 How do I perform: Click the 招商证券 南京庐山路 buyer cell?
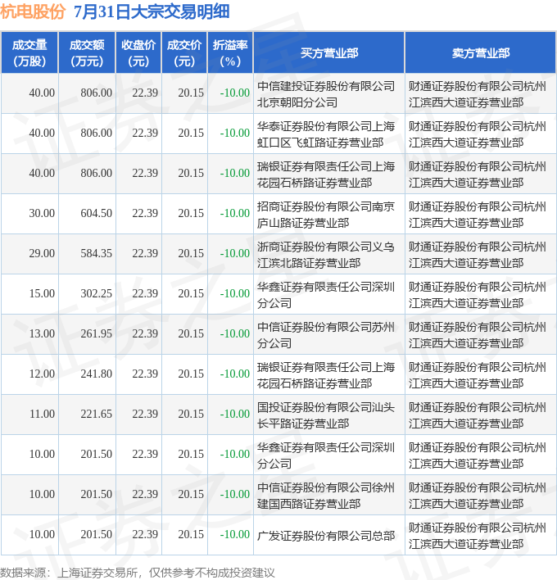[328, 214]
